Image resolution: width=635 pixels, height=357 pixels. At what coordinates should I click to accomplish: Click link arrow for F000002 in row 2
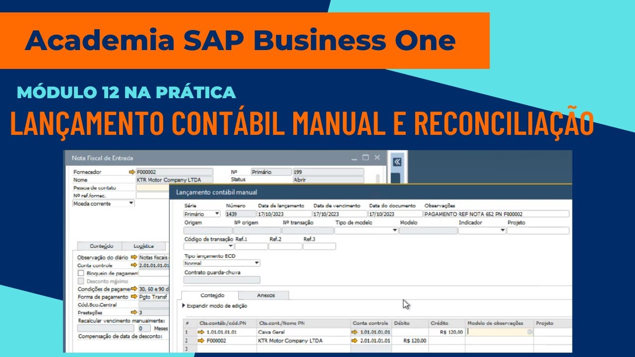tap(201, 341)
